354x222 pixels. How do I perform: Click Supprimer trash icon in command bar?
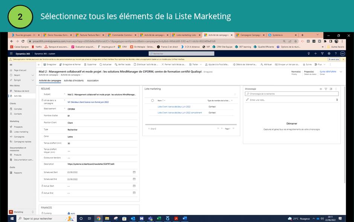tap(85, 64)
